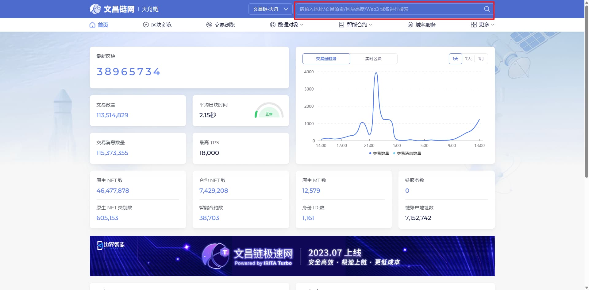This screenshot has width=589, height=290.
Task: Click the 更多 grid icon
Action: (x=474, y=25)
